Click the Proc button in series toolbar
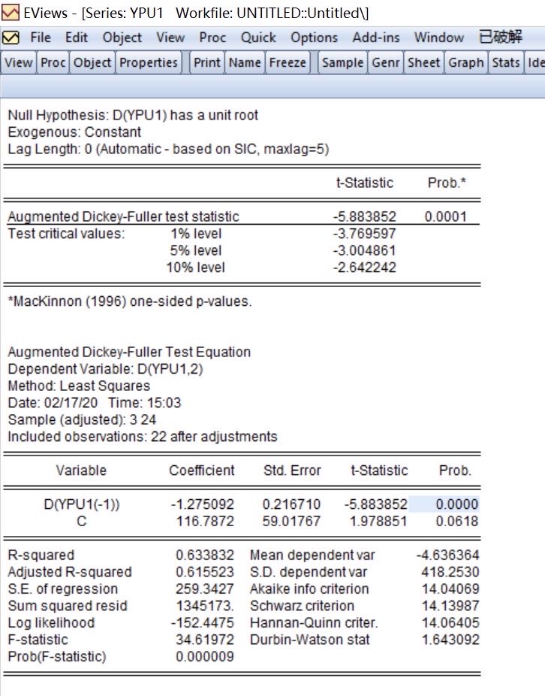 [x=53, y=62]
